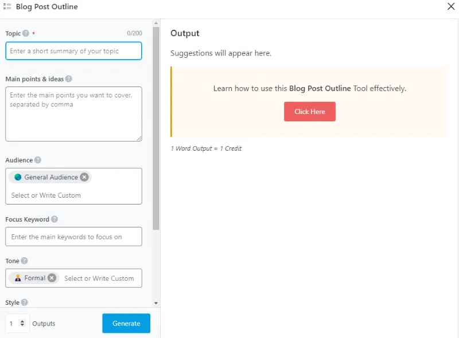
Task: Click the form panel scrollbar up arrow
Action: 156,23
